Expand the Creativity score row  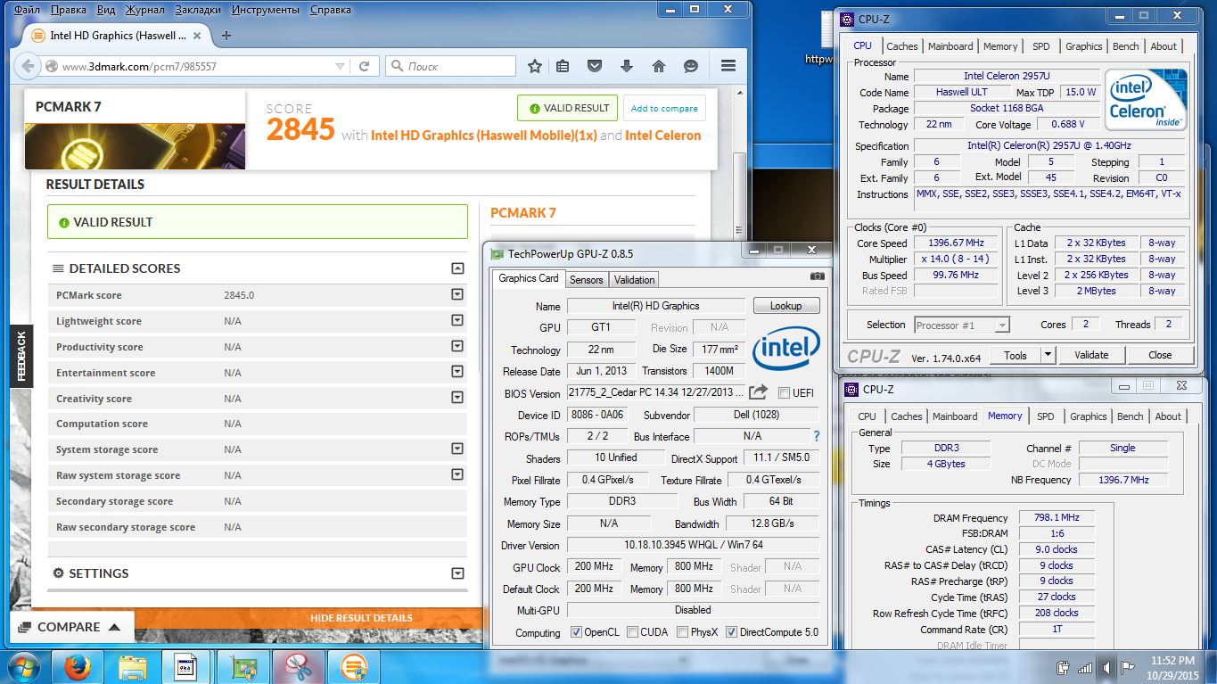[x=457, y=398]
